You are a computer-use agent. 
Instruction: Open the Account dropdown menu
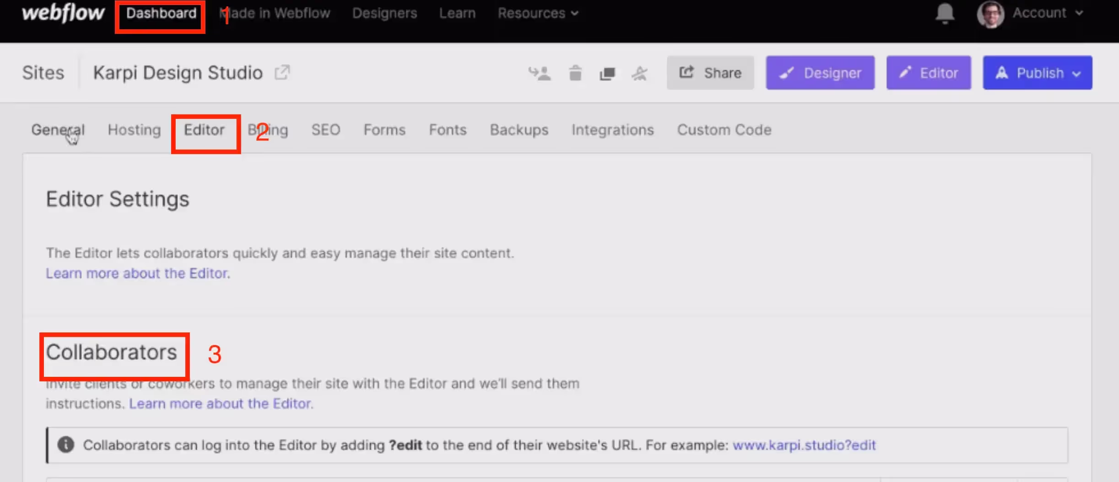pos(1047,13)
